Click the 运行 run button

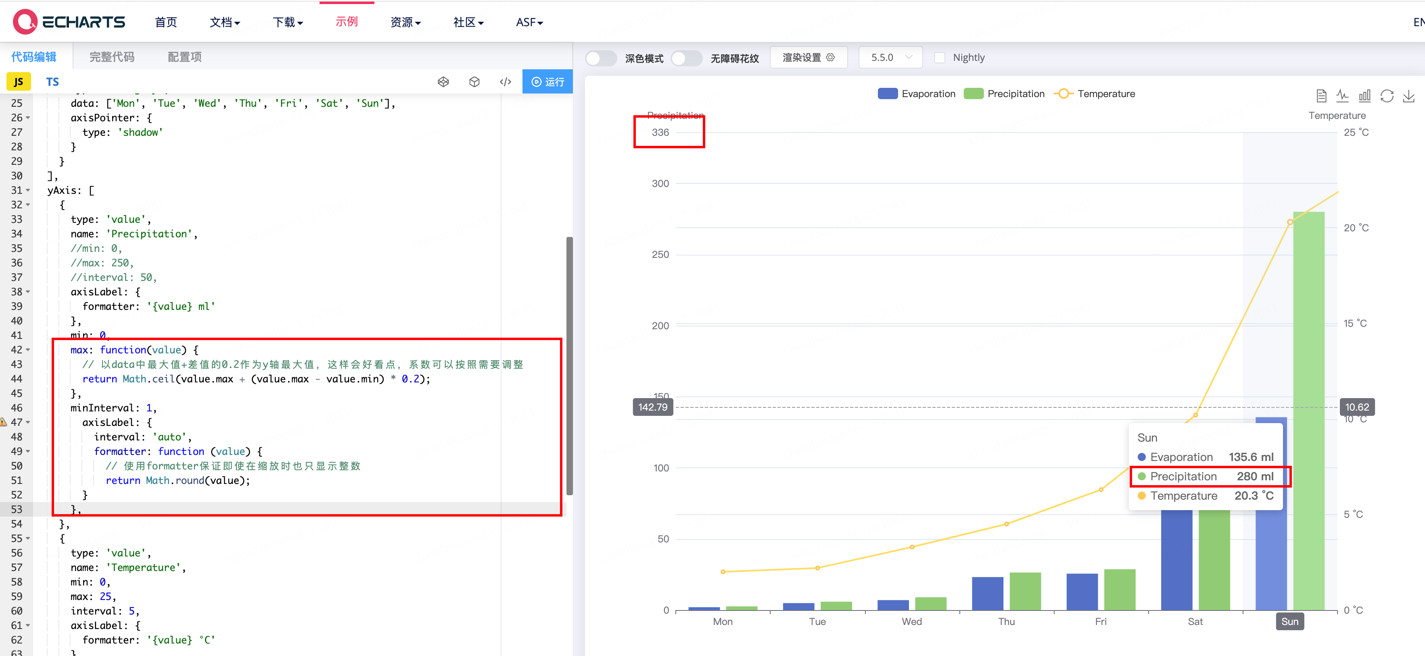(x=547, y=82)
